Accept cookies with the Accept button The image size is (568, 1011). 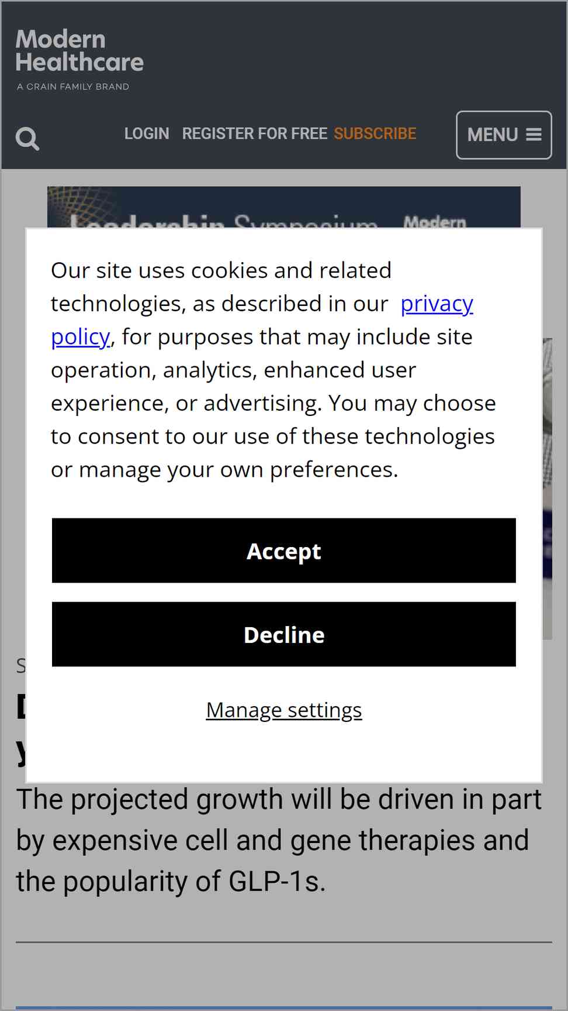tap(284, 551)
